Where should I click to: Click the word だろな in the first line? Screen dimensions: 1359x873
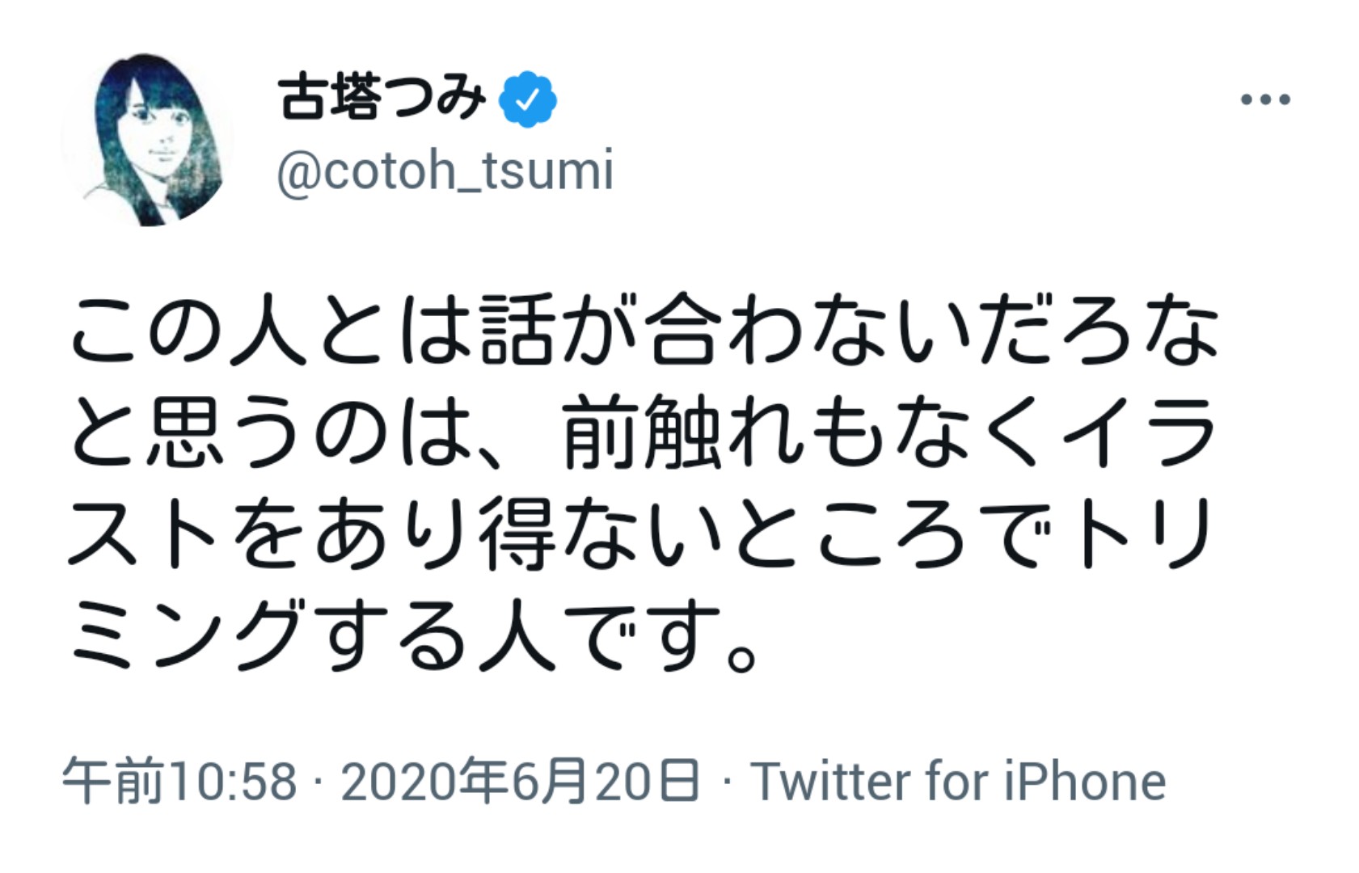click(1095, 331)
